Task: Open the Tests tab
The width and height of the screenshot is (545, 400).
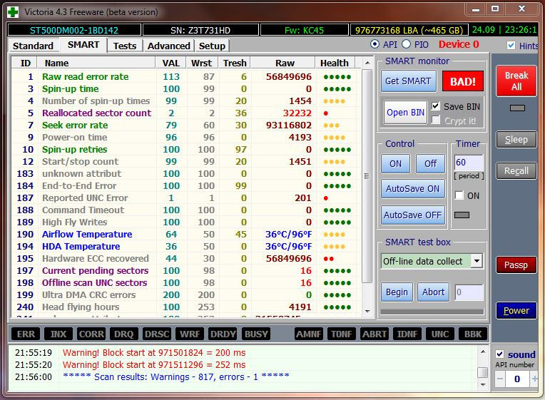Action: [125, 46]
